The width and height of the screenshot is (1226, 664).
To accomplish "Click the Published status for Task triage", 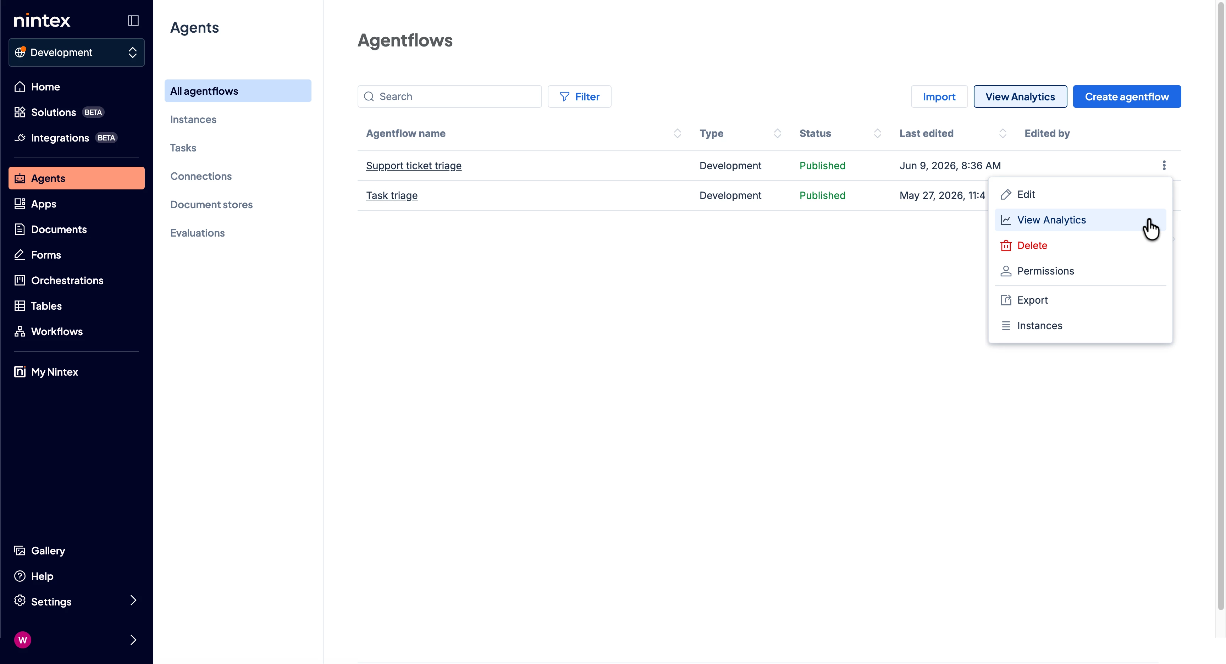I will pos(822,196).
